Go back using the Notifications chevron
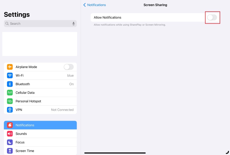This screenshot has width=230, height=155. click(95, 5)
